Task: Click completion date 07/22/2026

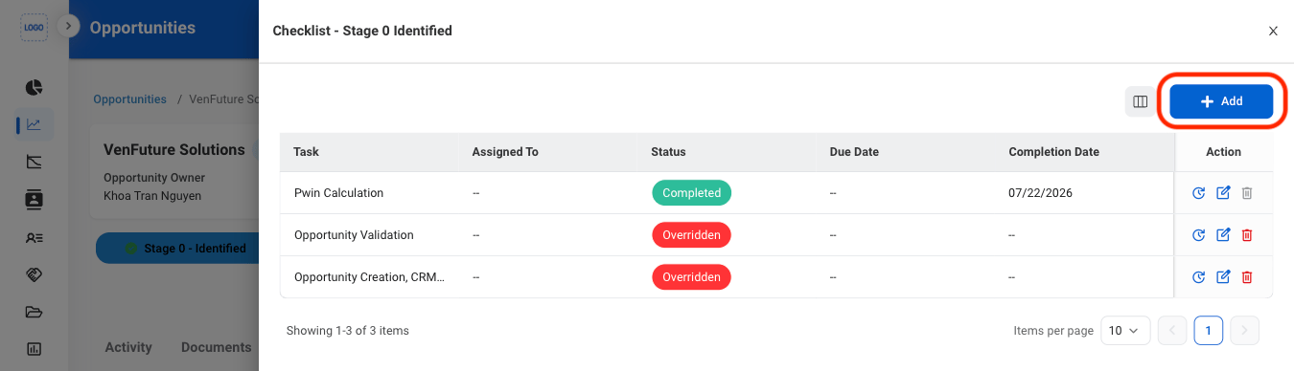Action: click(x=1040, y=193)
